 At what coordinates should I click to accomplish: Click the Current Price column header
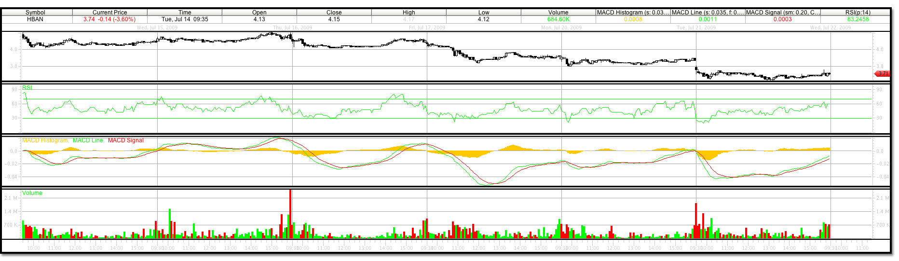click(109, 13)
